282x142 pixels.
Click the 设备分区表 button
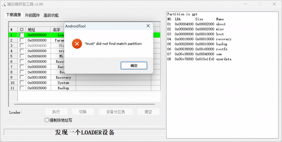(116, 112)
